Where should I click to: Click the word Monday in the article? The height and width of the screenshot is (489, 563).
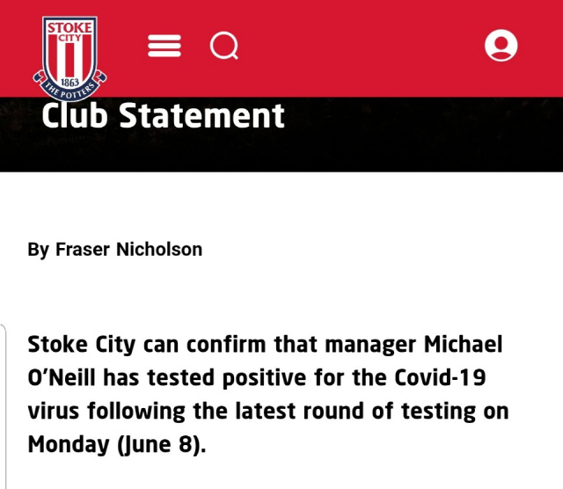pos(69,444)
